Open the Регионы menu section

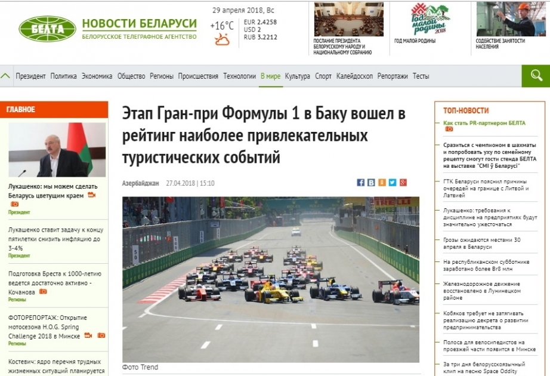point(162,76)
